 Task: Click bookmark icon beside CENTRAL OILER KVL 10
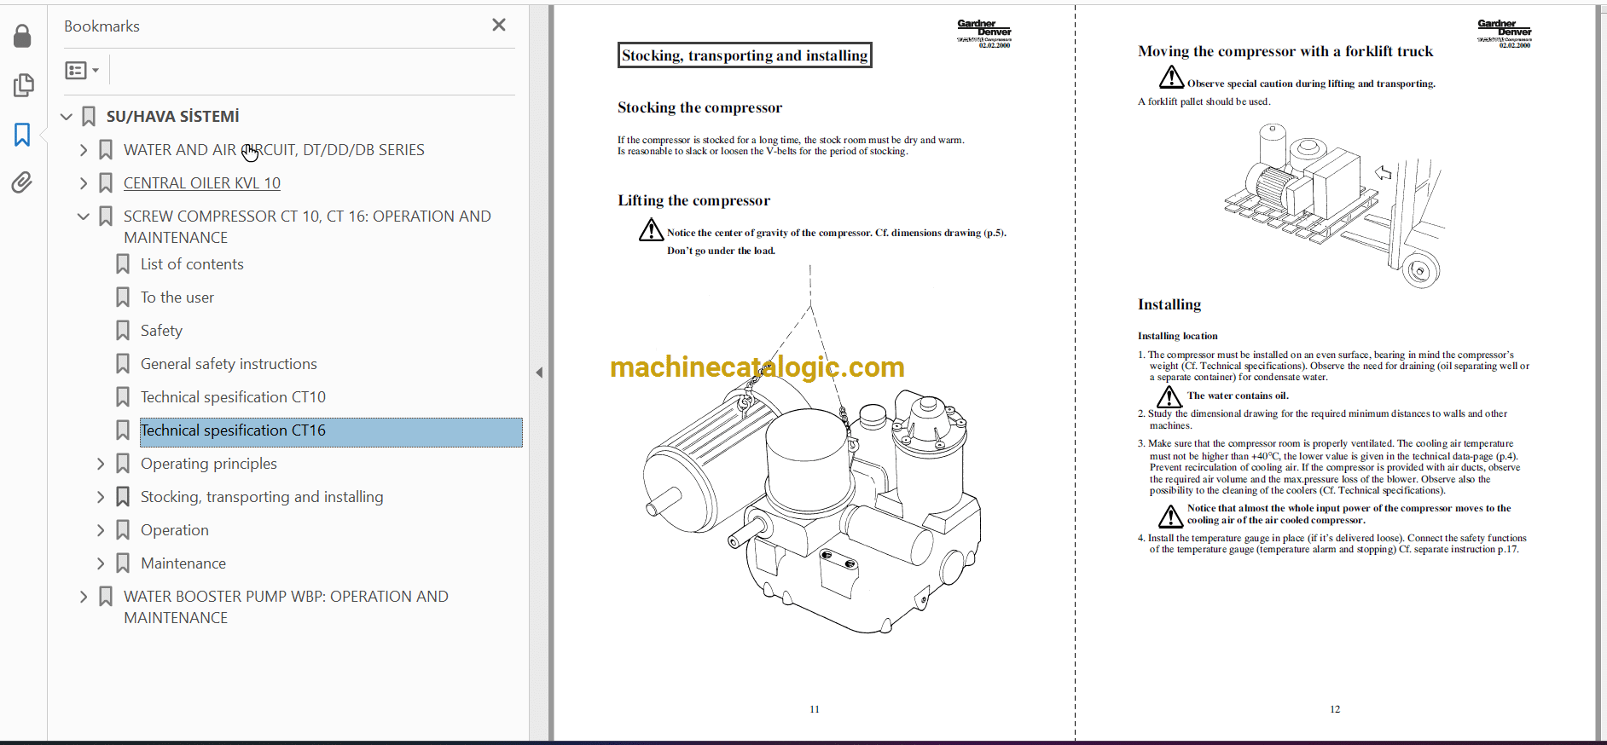106,183
